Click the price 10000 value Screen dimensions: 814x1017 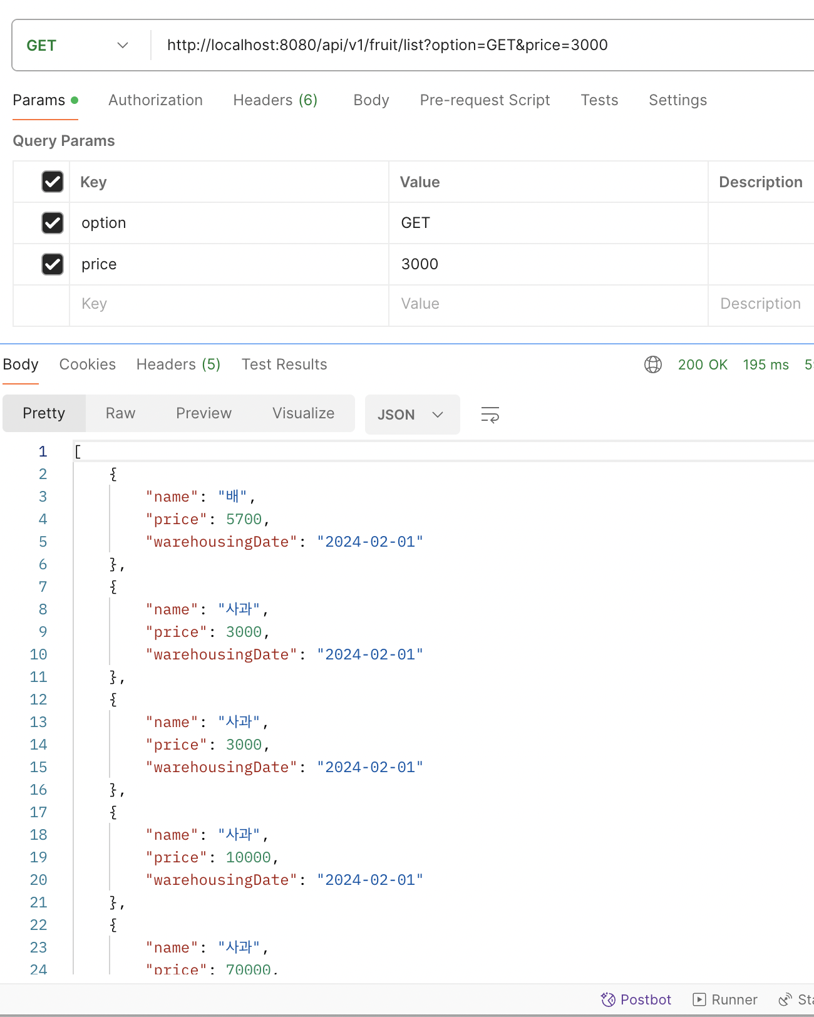(248, 857)
